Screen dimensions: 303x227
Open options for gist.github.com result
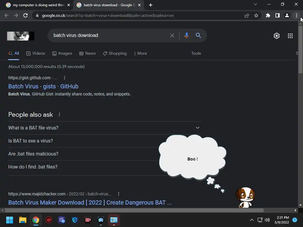[x=65, y=78]
